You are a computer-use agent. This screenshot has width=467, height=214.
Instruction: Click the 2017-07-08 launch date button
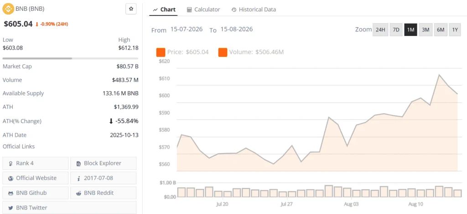point(104,178)
